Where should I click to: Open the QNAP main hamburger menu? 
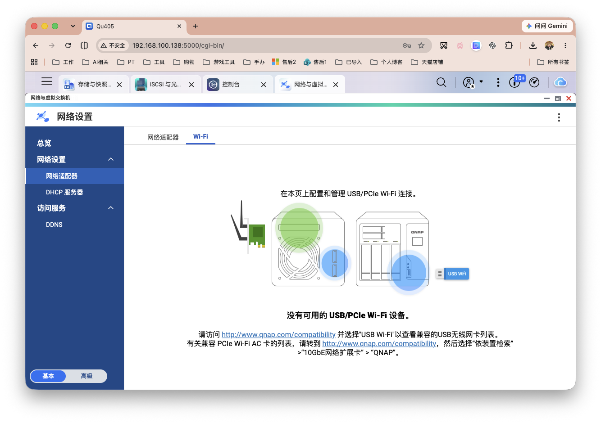47,81
